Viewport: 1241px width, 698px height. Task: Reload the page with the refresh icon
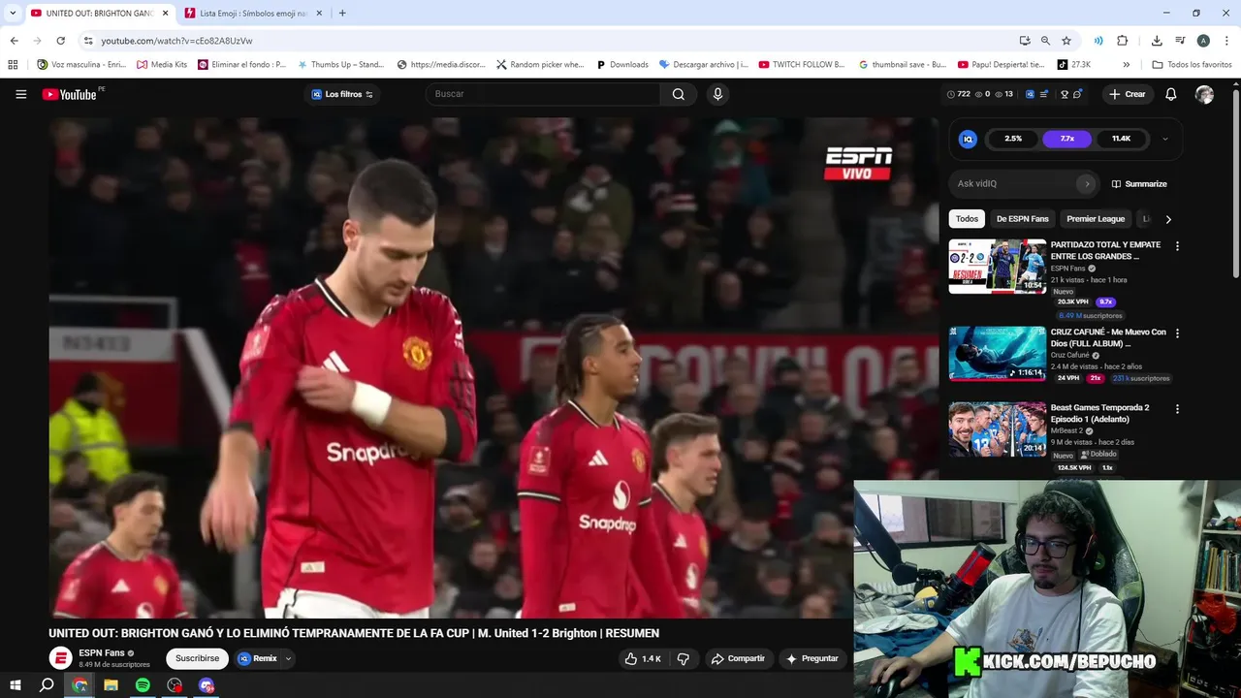(x=60, y=41)
